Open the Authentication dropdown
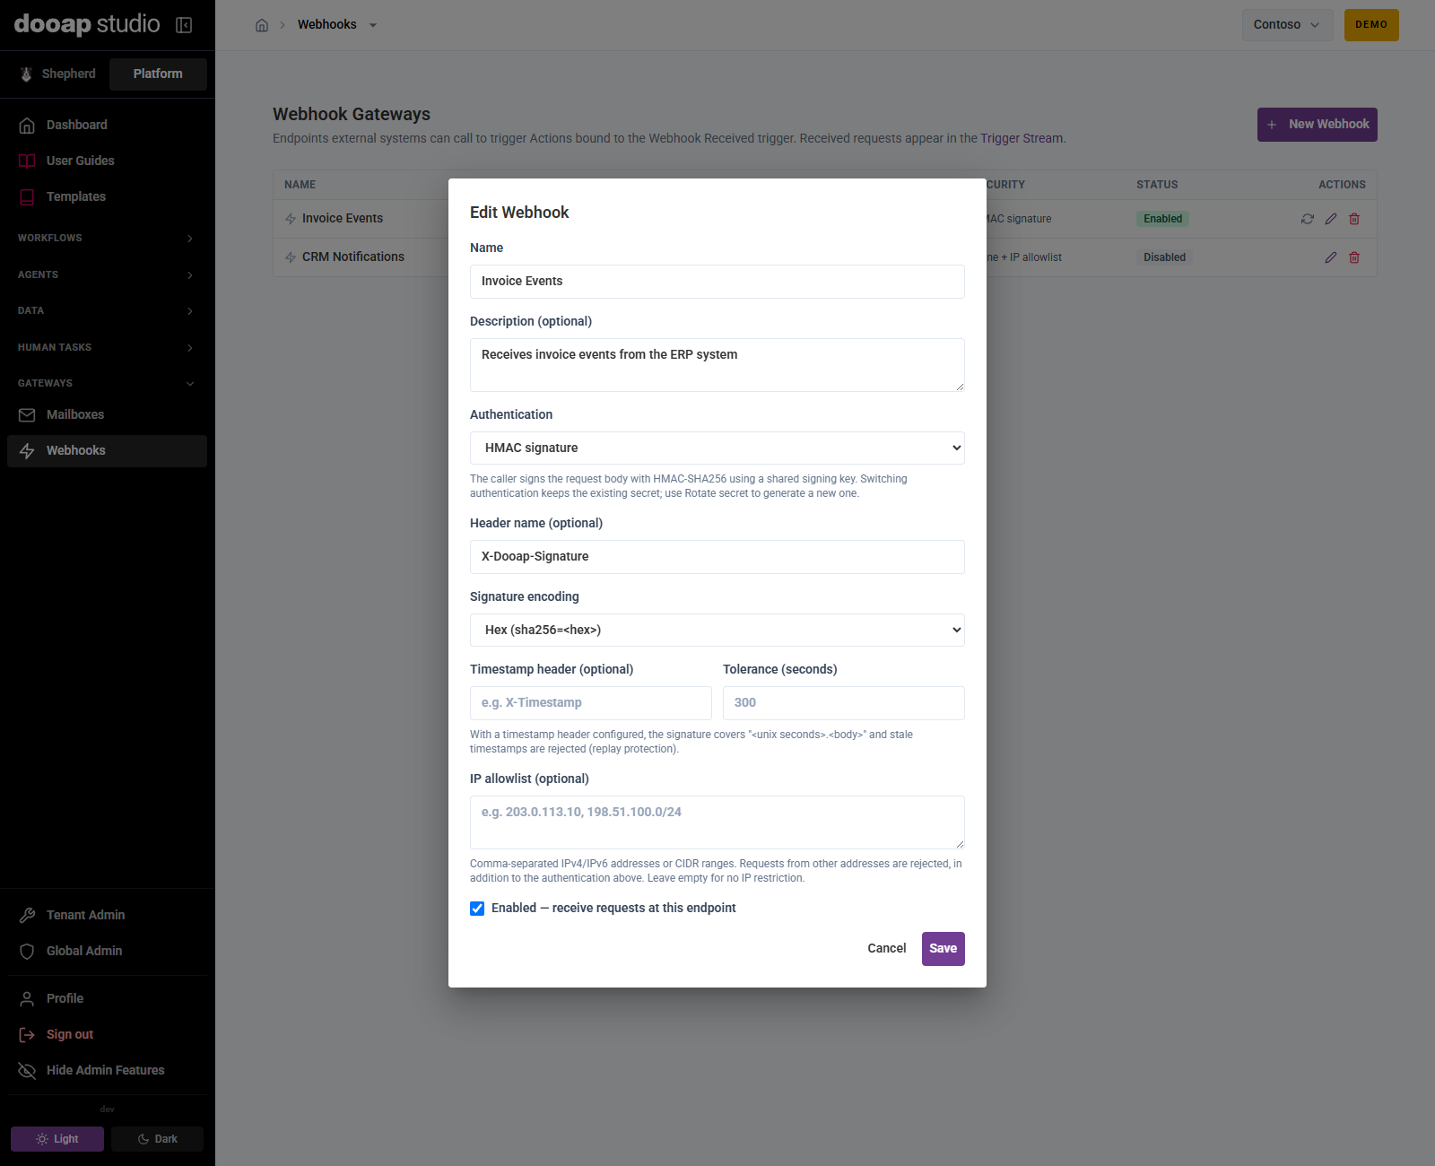The width and height of the screenshot is (1435, 1166). pyautogui.click(x=717, y=448)
